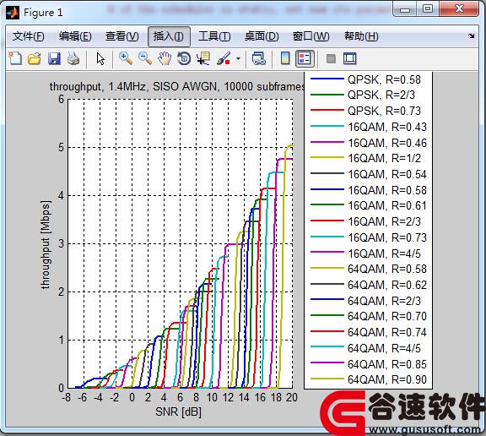Select legend entry 16QAM, R=0.61
Screen dimensions: 486x436
pyautogui.click(x=369, y=205)
